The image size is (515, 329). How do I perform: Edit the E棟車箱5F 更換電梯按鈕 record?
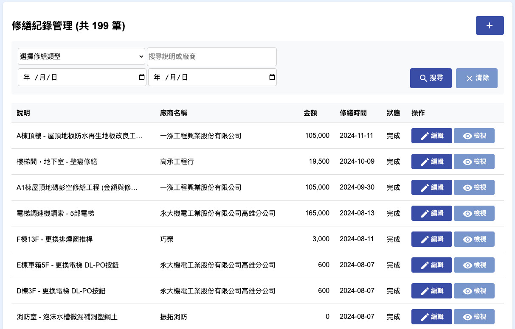coord(432,265)
